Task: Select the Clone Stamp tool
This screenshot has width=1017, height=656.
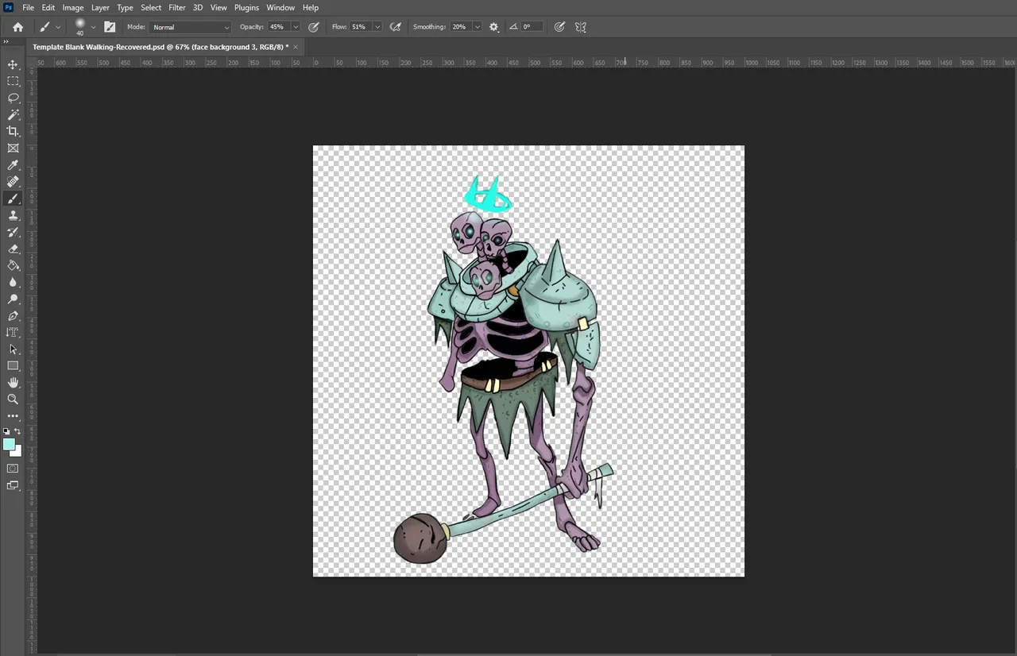Action: pos(13,215)
